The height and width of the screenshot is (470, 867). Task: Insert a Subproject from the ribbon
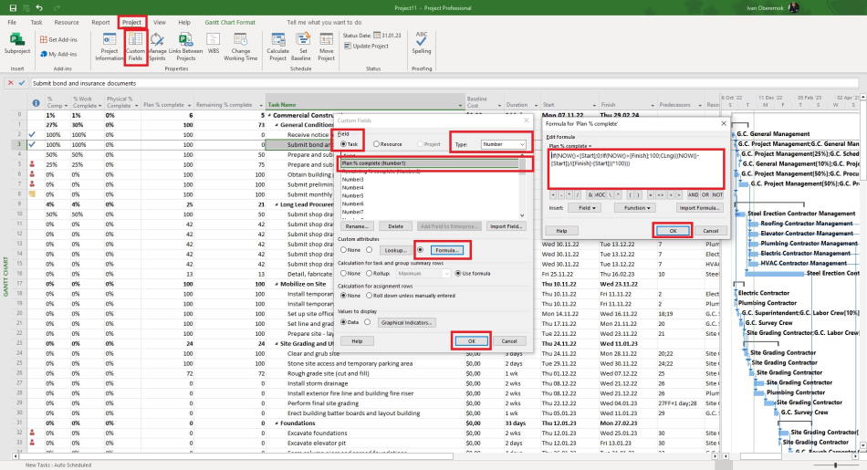17,44
